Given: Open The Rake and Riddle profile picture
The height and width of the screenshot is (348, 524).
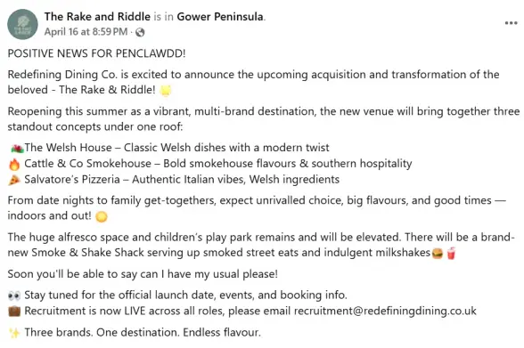Looking at the screenshot, I should tap(23, 24).
